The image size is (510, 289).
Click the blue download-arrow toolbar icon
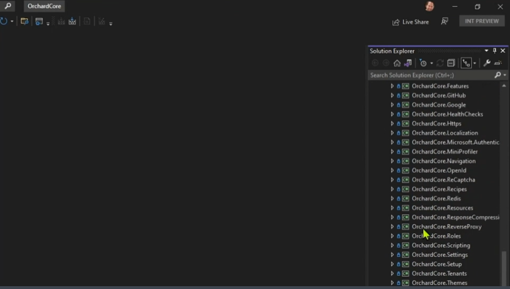point(72,21)
